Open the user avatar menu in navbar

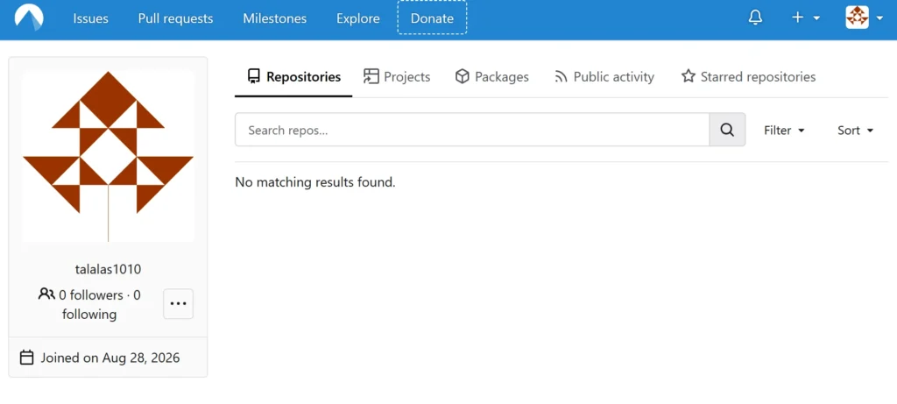point(865,18)
